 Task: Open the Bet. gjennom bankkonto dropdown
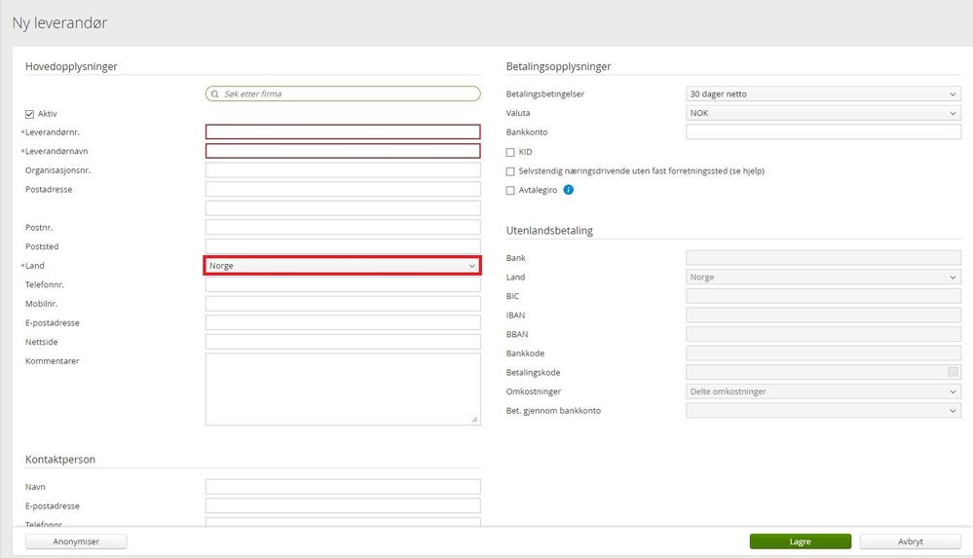[x=823, y=411]
